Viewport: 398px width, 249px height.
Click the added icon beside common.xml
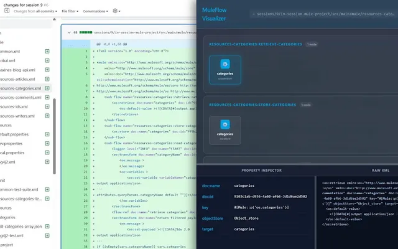pyautogui.click(x=47, y=51)
